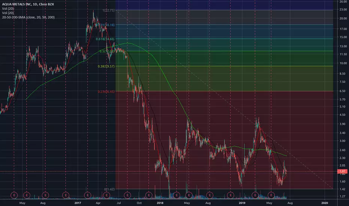Open the earnings E marker just right of the first May label

click(27, 195)
